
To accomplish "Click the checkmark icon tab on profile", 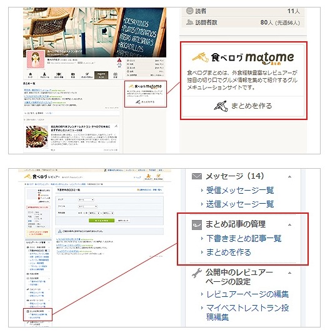I will point(87,75).
